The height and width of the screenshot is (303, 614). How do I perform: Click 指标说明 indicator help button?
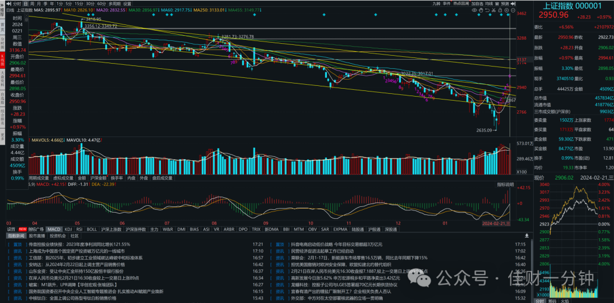pyautogui.click(x=505, y=184)
